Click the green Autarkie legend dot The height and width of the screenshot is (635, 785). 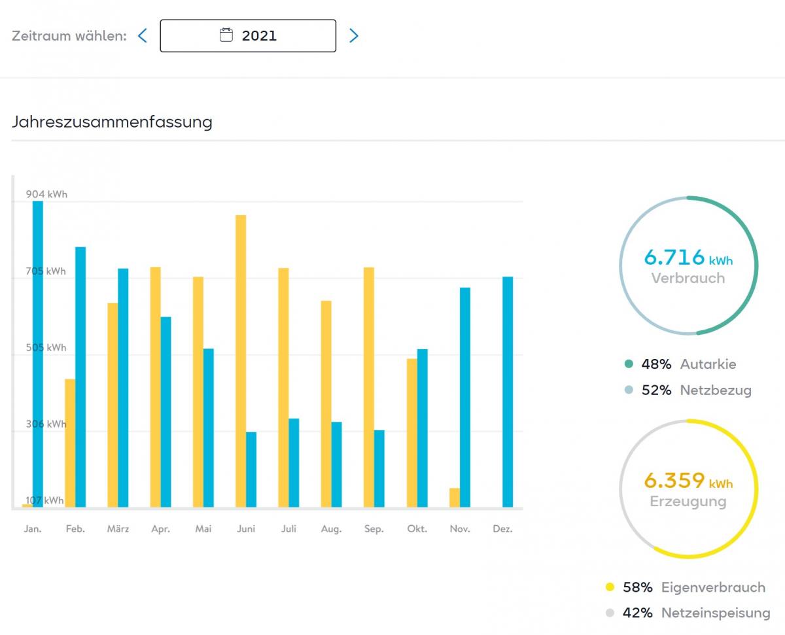[x=629, y=364]
